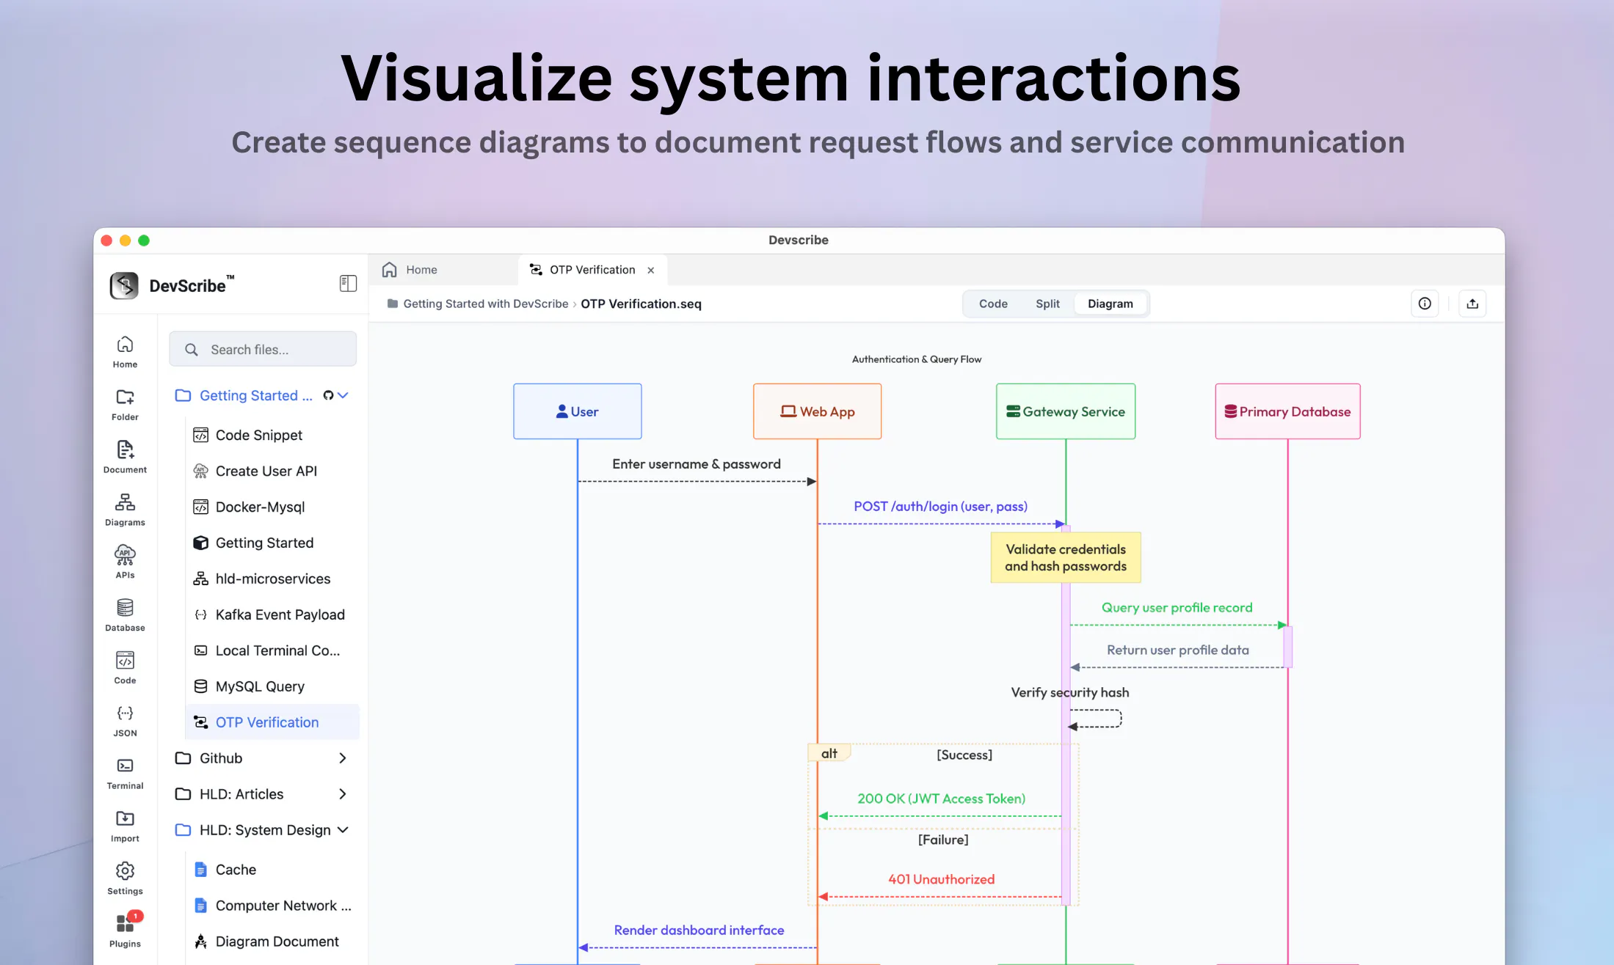
Task: Switch to the Home tab
Action: tap(444, 270)
